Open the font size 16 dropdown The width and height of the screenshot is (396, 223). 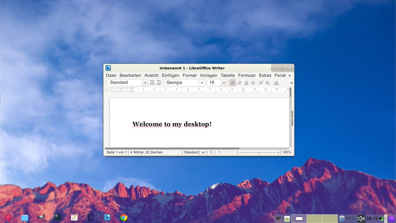coord(224,83)
